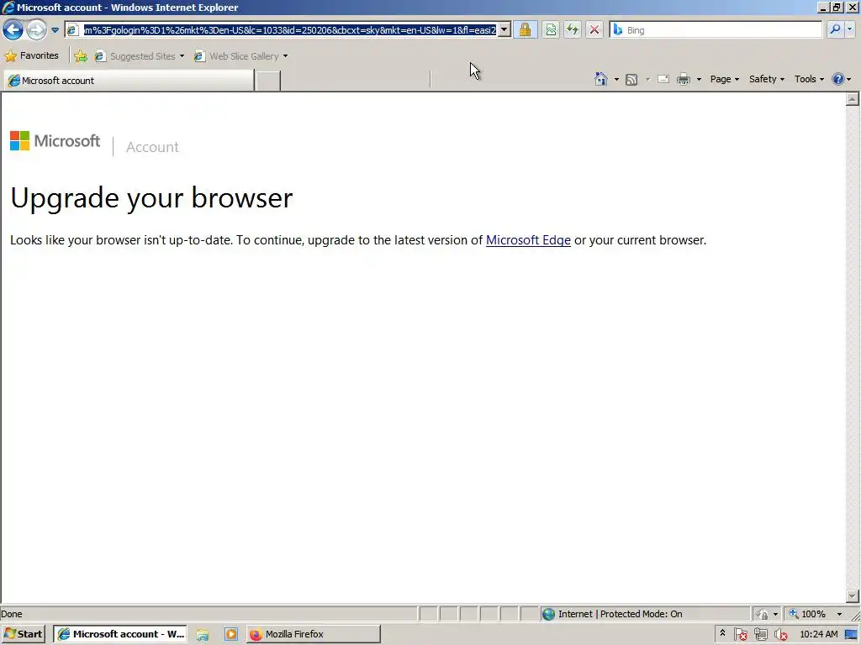Switch to Mozilla Firefox taskbar button
The image size is (861, 645).
[313, 634]
